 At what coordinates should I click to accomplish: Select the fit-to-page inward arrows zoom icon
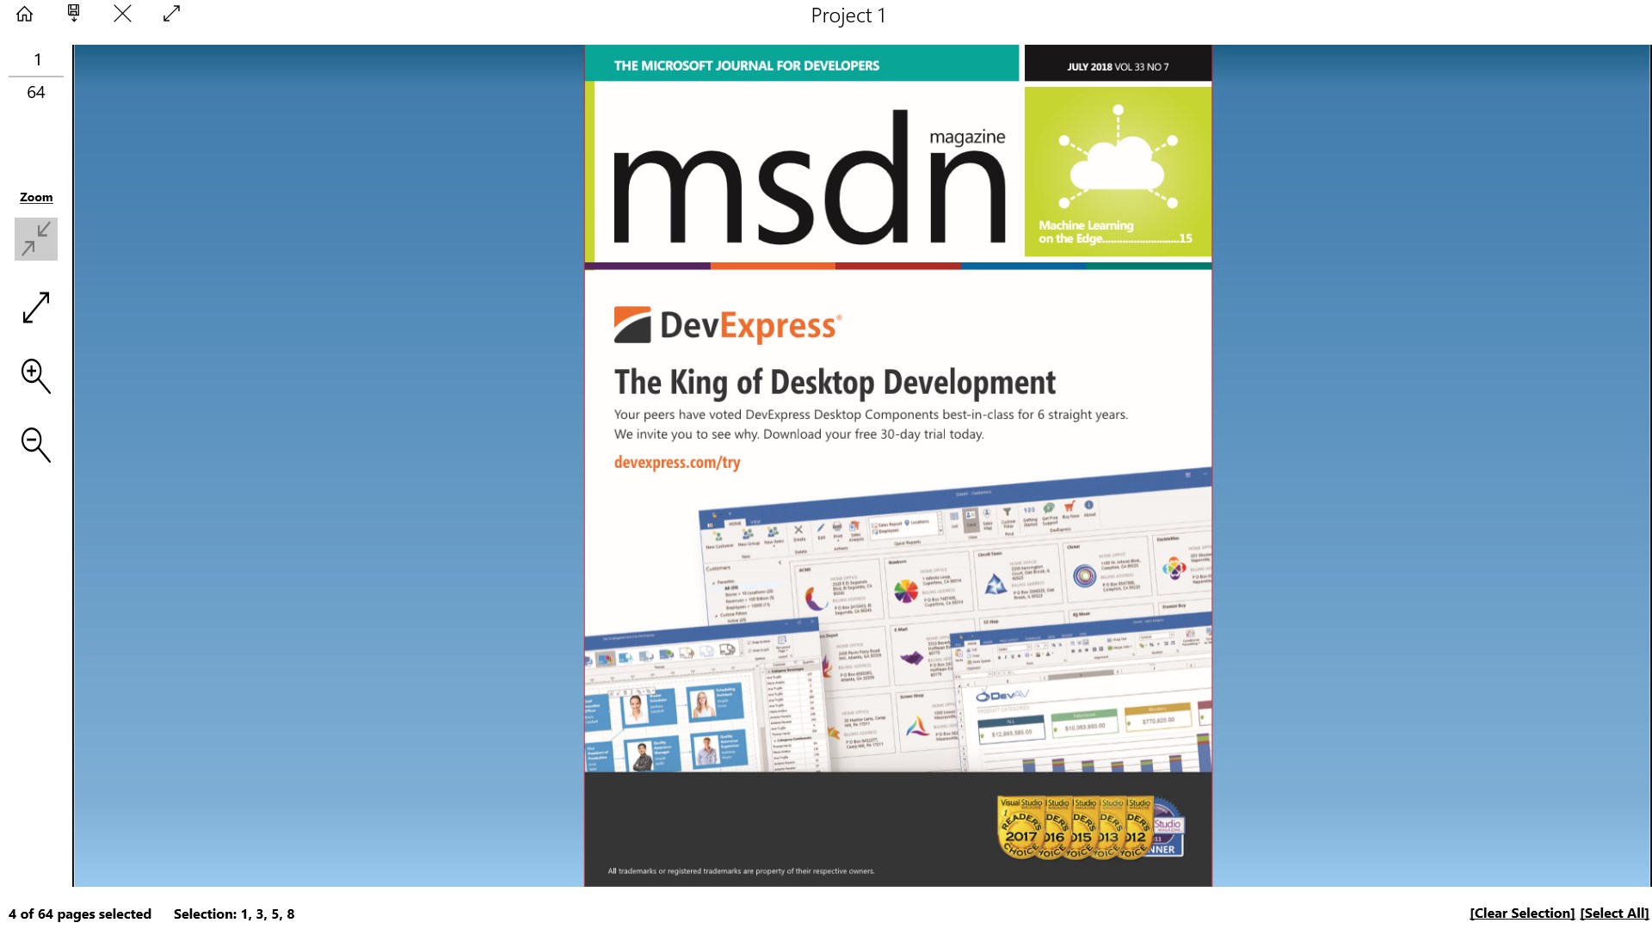36,238
